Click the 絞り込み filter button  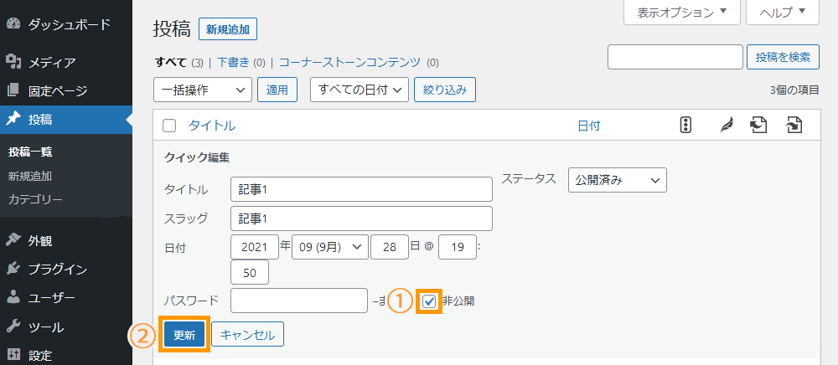click(445, 90)
